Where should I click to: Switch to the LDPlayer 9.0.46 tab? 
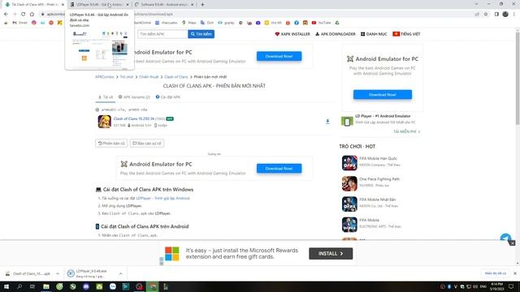pos(99,5)
